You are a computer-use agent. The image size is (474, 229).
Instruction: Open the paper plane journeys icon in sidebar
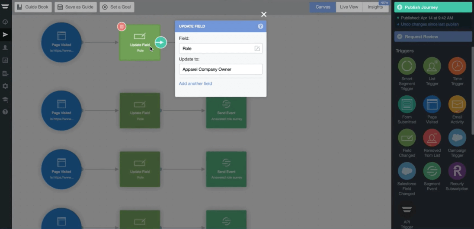click(5, 35)
